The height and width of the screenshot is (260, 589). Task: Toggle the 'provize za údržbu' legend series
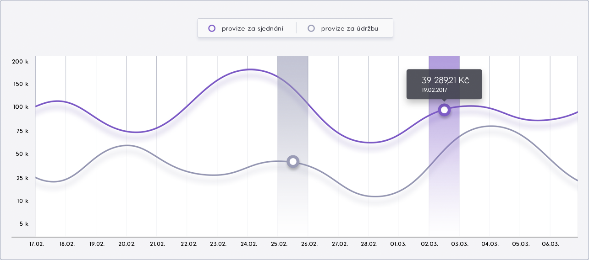coord(344,28)
